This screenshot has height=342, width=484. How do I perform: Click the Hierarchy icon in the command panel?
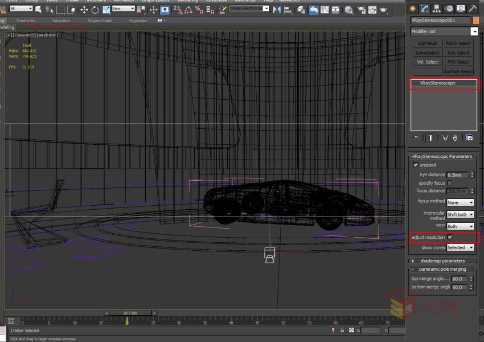pos(436,9)
